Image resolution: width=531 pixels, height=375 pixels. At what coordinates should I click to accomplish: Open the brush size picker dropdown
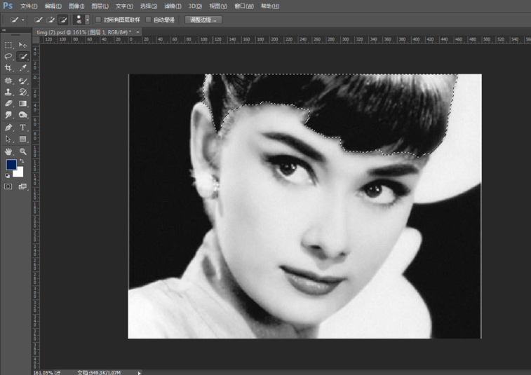pos(87,20)
